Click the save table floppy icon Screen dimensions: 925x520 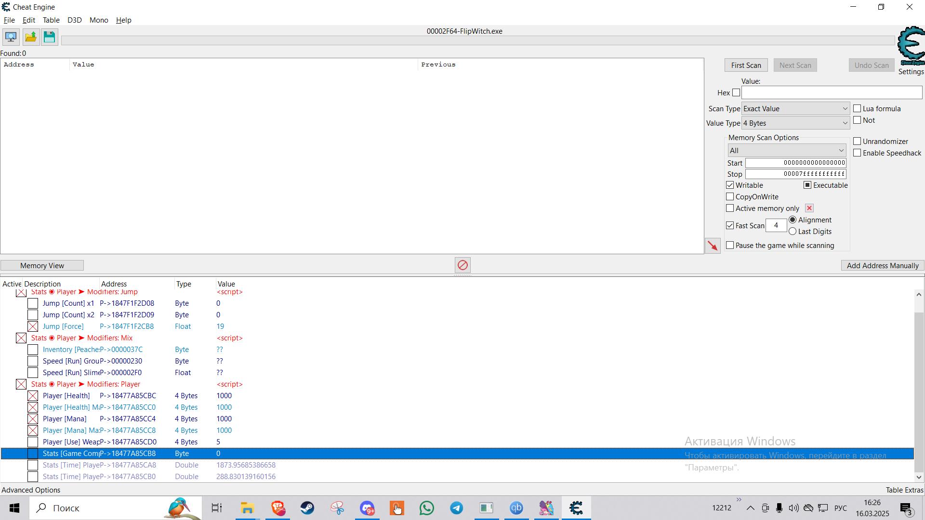49,37
